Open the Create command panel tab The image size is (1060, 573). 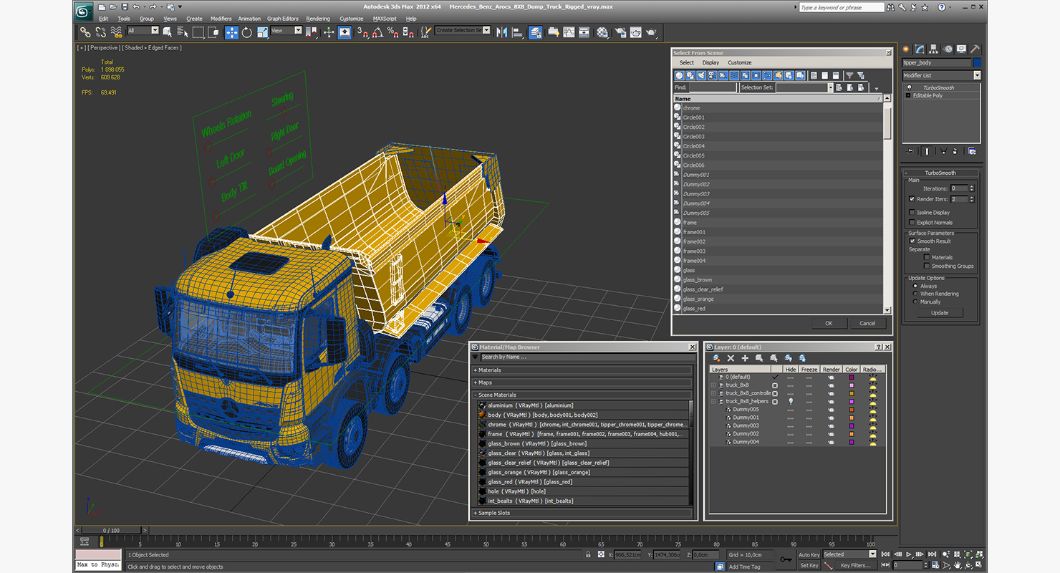tap(906, 49)
